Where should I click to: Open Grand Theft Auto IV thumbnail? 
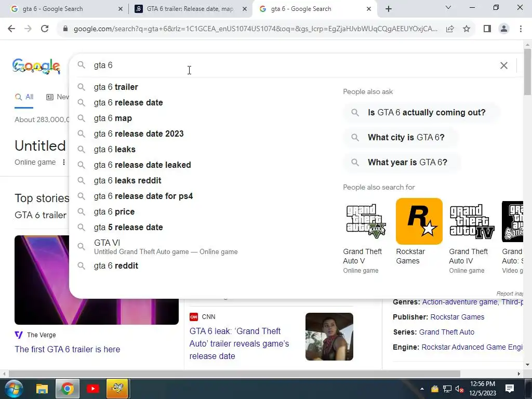coord(472,221)
